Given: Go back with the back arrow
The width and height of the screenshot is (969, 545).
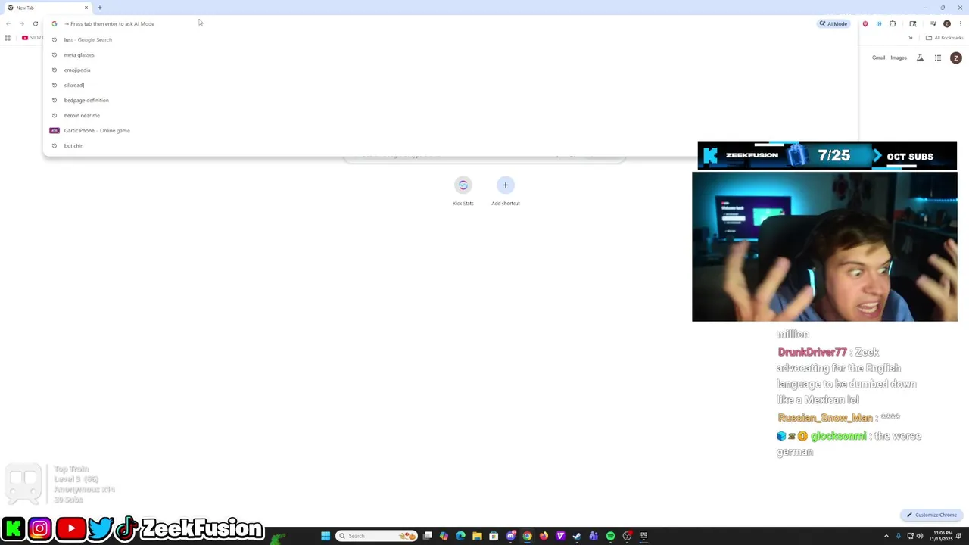Looking at the screenshot, I should (8, 24).
